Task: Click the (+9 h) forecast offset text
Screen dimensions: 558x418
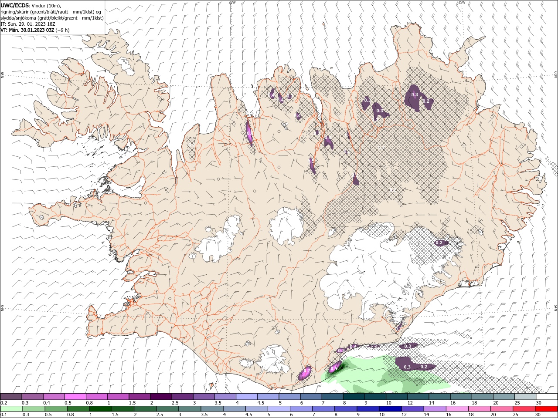Action: pos(62,30)
